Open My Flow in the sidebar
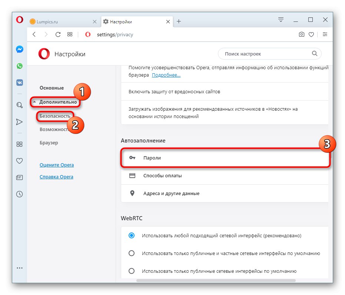Viewport: 345px width, 295px height. pos(19,122)
